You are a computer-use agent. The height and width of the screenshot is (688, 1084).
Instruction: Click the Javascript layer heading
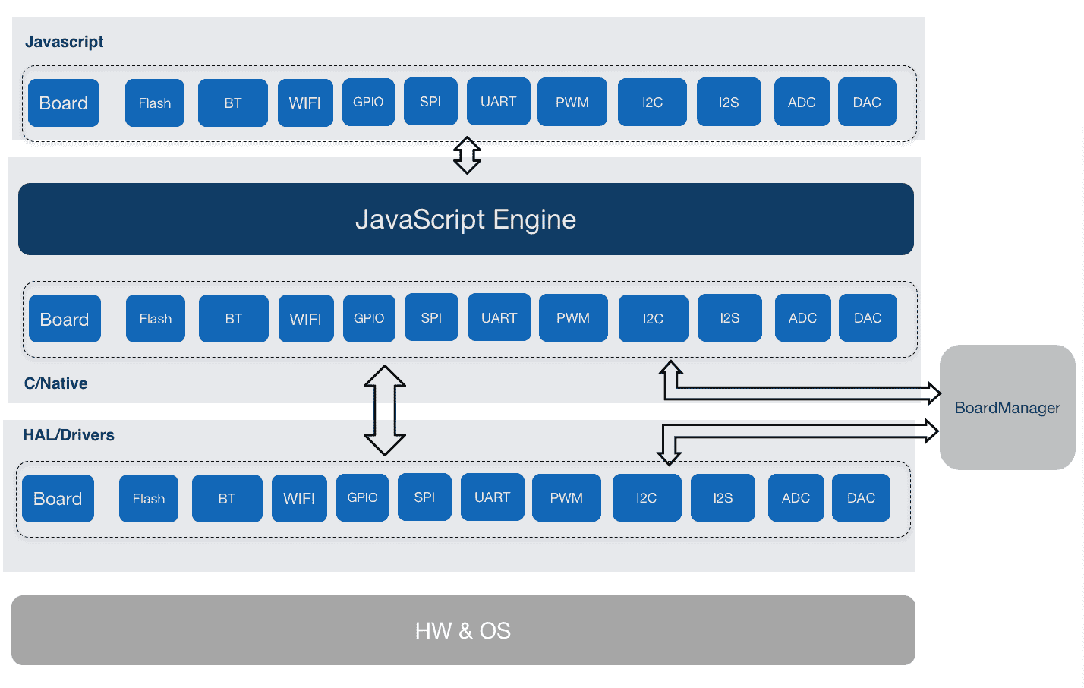tap(65, 42)
